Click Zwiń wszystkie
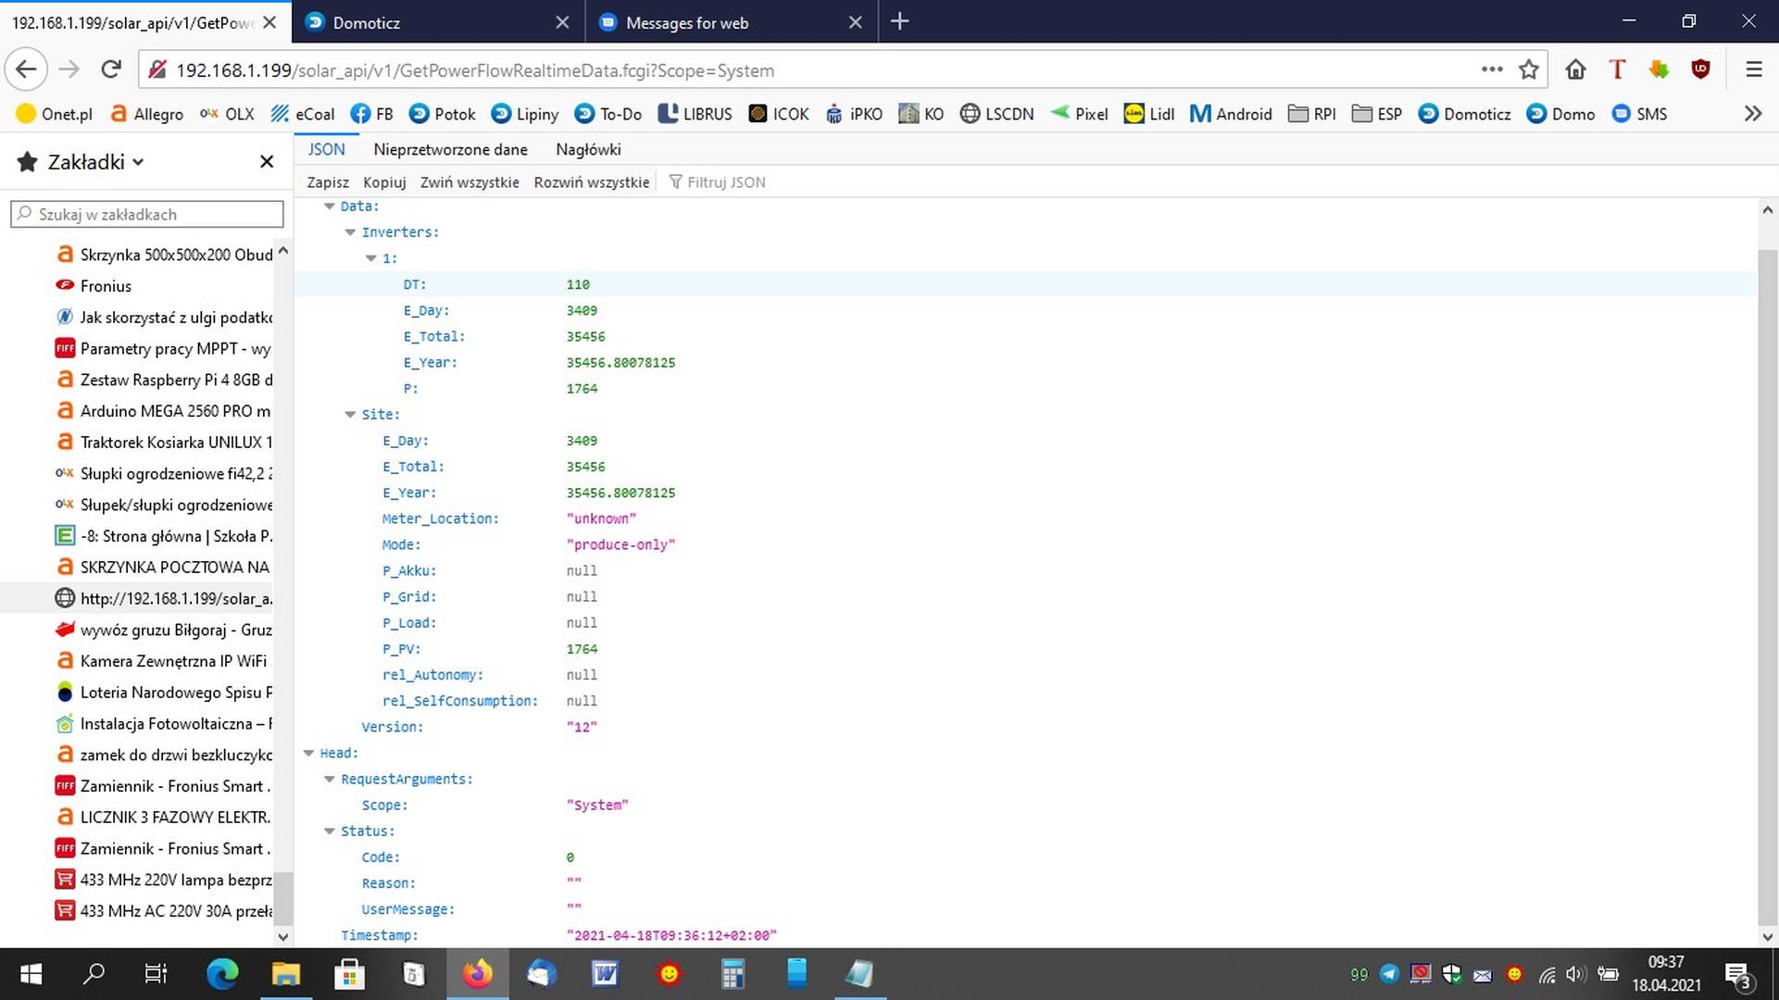Image resolution: width=1779 pixels, height=1000 pixels. (470, 182)
